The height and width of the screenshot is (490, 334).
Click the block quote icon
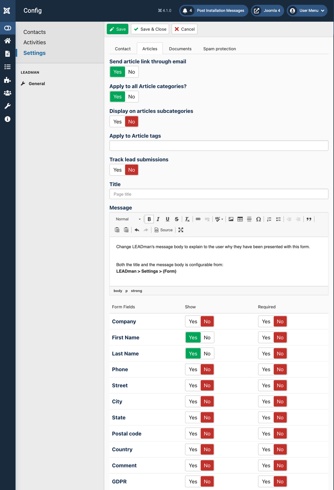tap(309, 219)
